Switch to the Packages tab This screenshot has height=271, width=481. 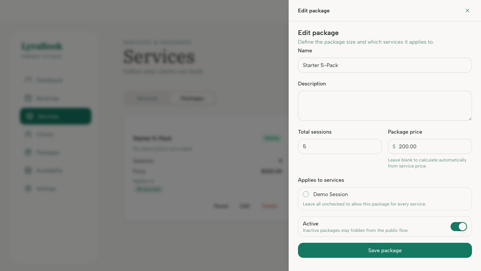[192, 98]
